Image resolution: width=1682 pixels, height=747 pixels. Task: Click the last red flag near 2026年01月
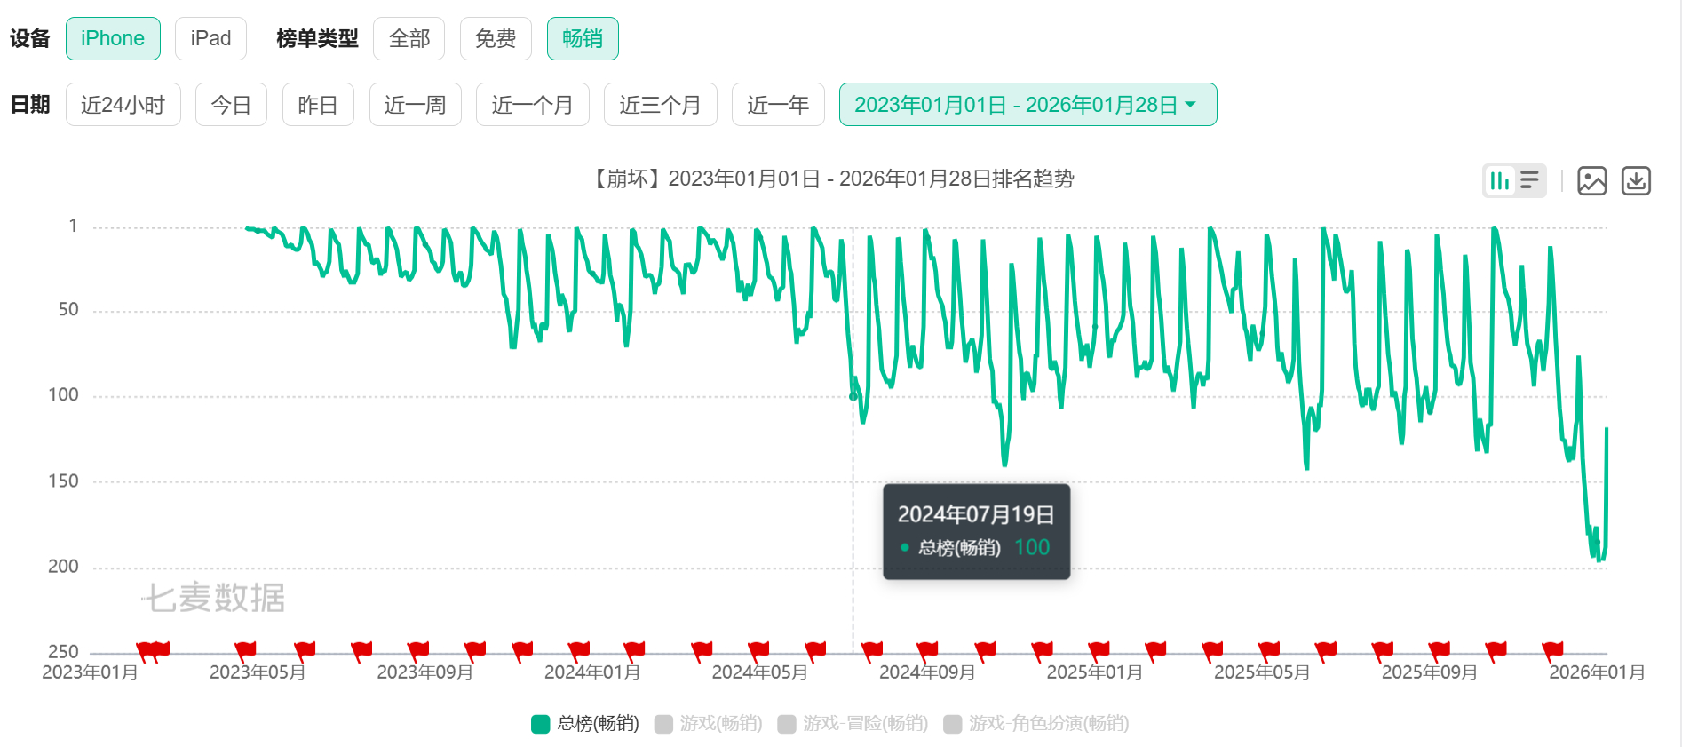click(1552, 650)
